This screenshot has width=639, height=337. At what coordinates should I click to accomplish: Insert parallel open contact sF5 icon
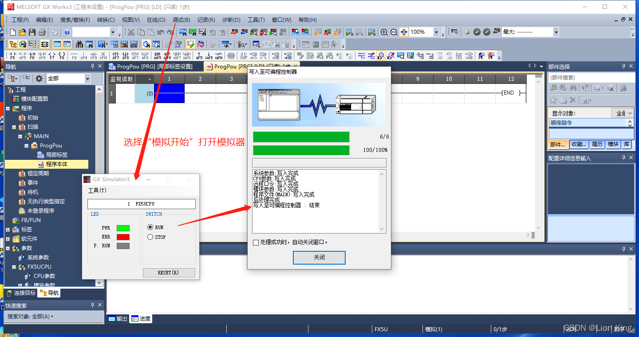(22, 56)
